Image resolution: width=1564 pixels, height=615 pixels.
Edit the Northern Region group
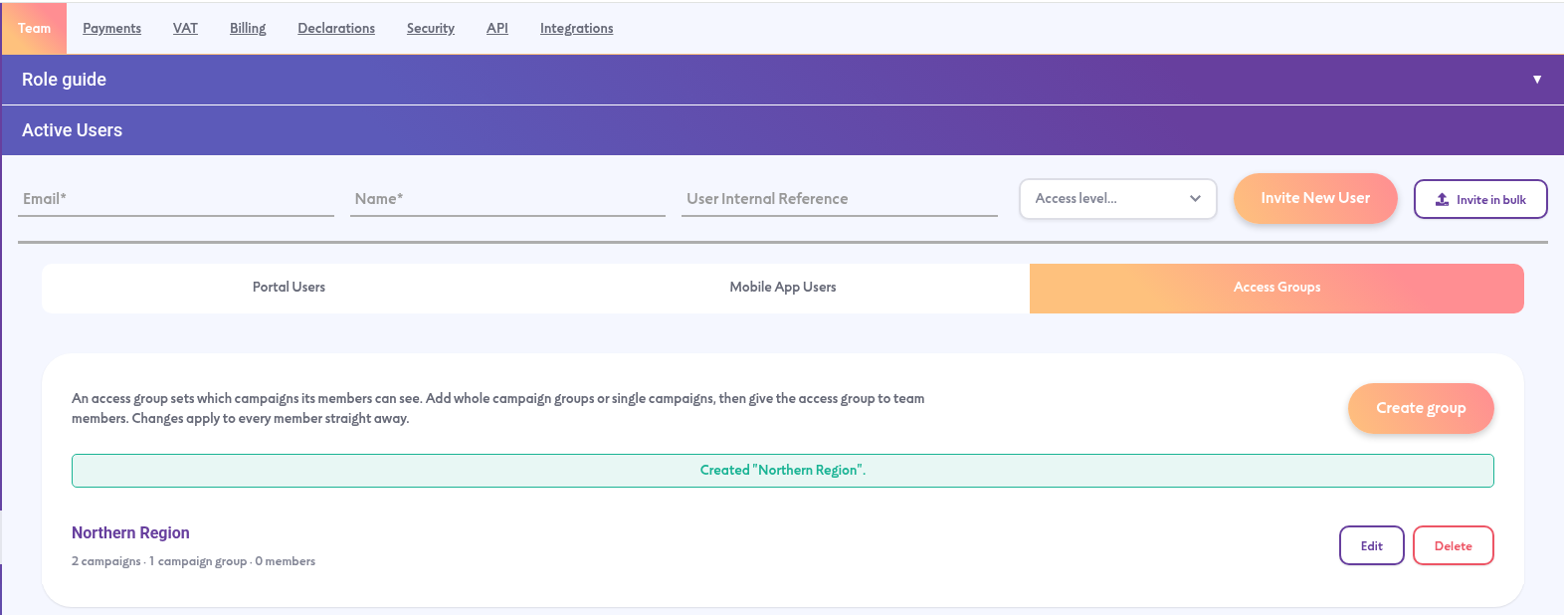1372,545
